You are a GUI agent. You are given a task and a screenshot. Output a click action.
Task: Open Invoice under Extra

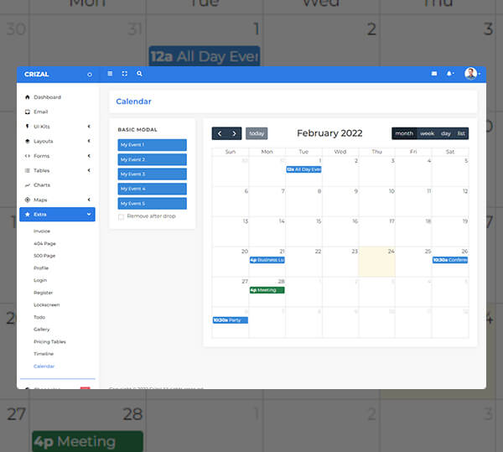coord(42,231)
